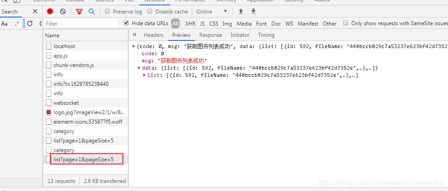The width and height of the screenshot is (448, 191).
Task: Toggle regular expression .* in search
Action: tap(17, 24)
